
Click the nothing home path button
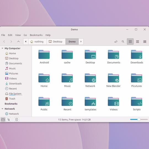(x=38, y=41)
